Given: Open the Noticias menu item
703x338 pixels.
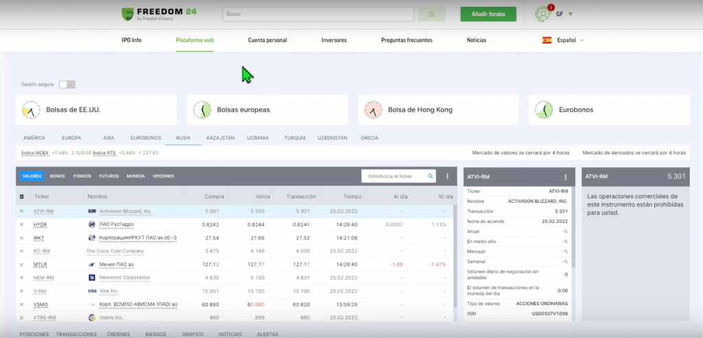Looking at the screenshot, I should point(476,40).
